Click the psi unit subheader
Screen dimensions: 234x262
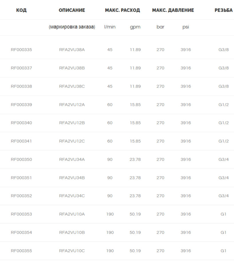[186, 27]
